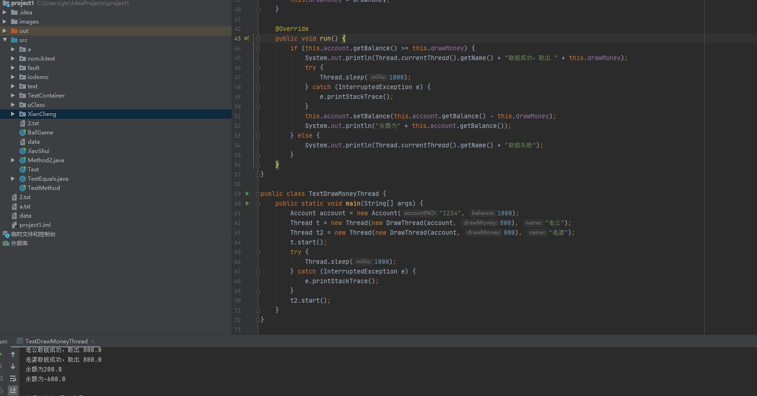Select 2.txt under the src folder

(x=33, y=123)
